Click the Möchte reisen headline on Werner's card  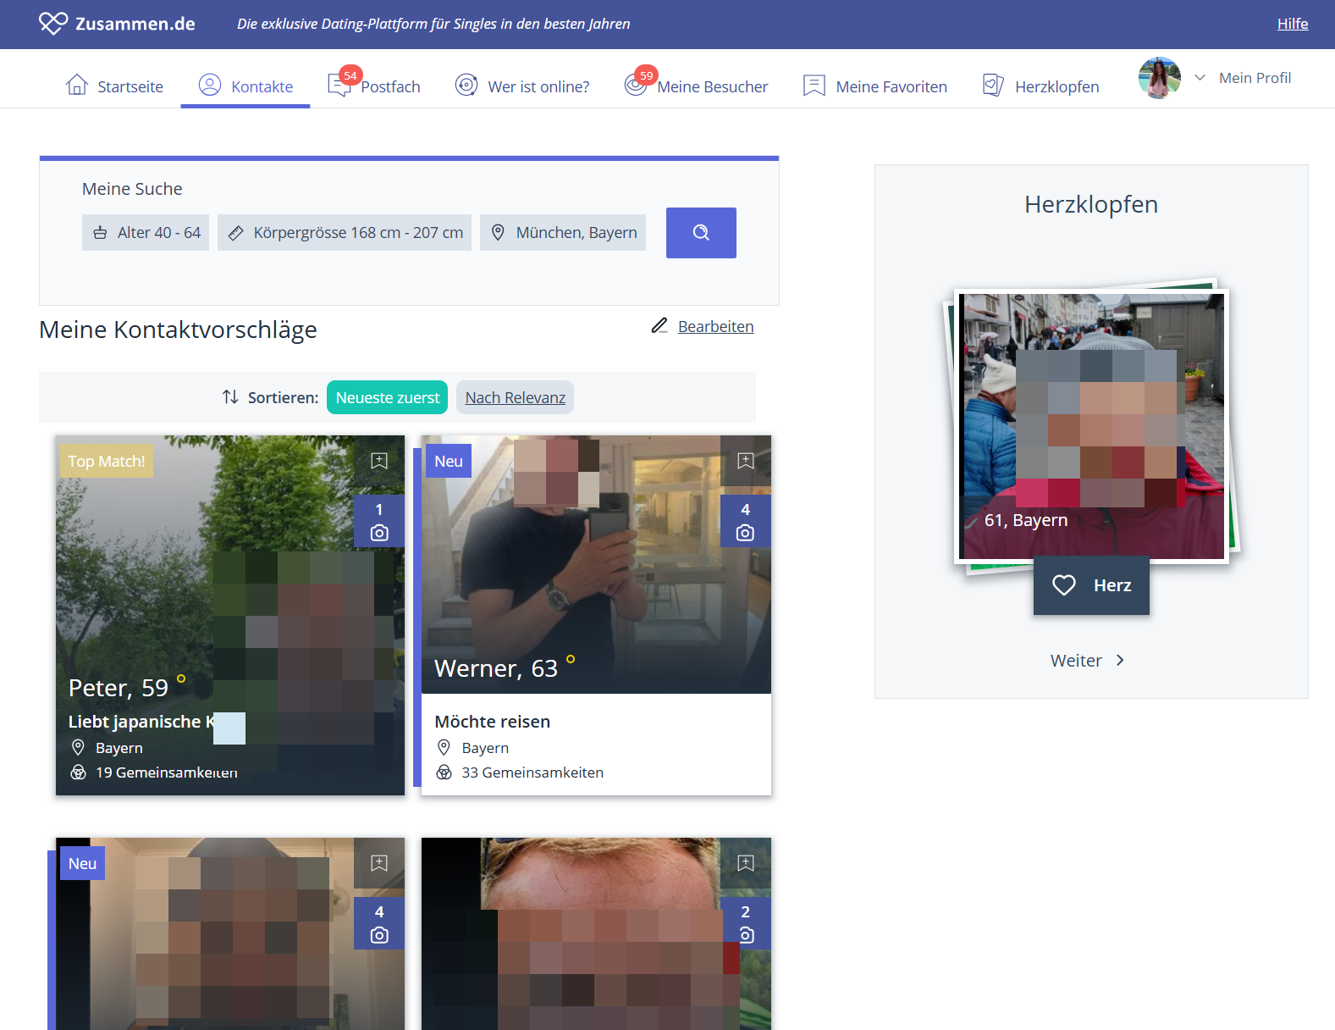(x=493, y=722)
